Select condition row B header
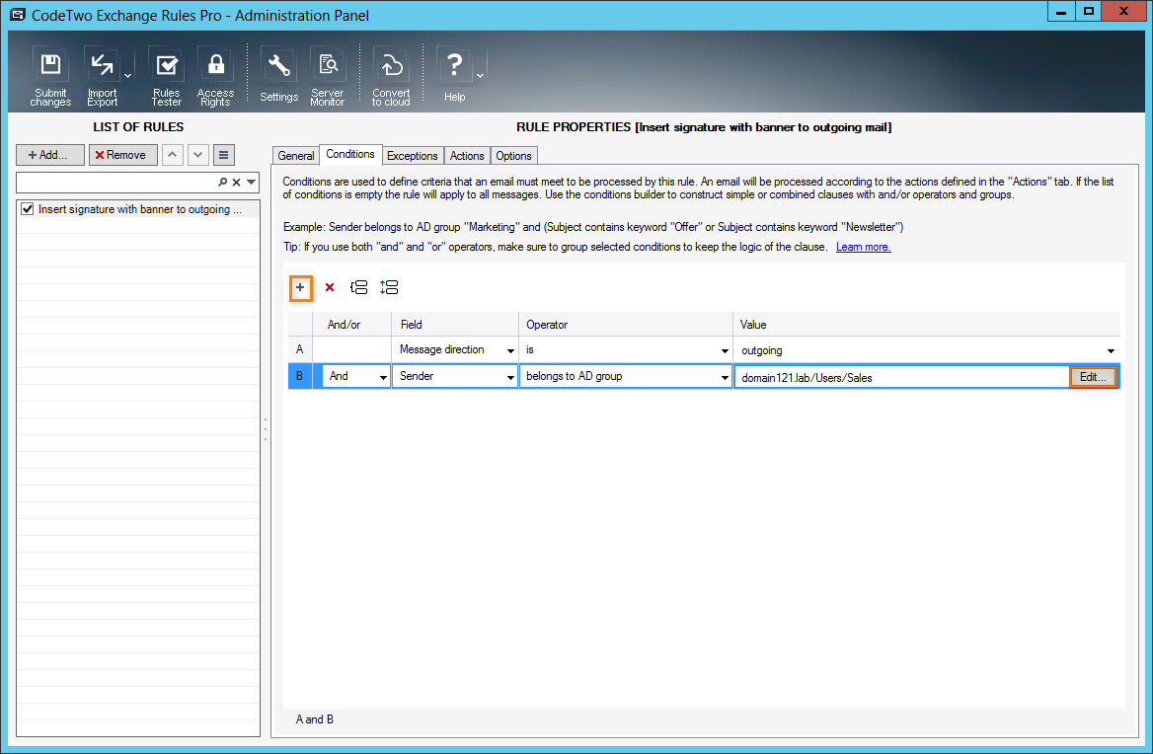 tap(300, 376)
